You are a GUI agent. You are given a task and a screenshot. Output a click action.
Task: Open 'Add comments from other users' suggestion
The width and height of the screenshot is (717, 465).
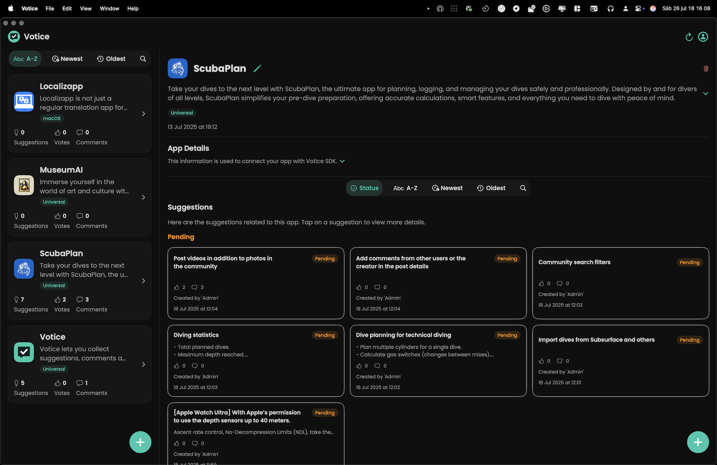tap(438, 283)
